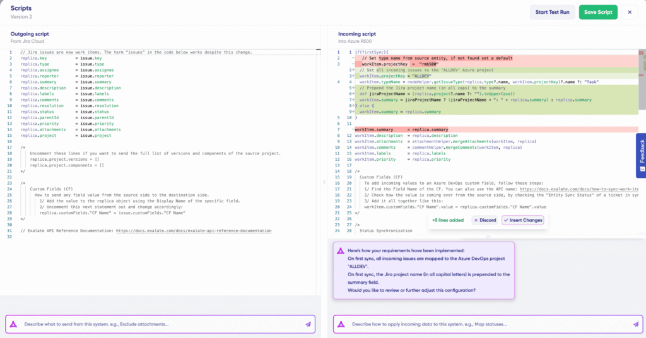
Task: Discard the suggested script changes
Action: pos(484,220)
